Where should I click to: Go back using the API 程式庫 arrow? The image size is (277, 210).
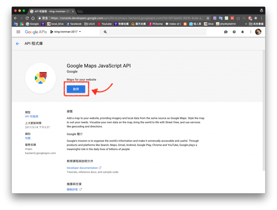(x=18, y=44)
